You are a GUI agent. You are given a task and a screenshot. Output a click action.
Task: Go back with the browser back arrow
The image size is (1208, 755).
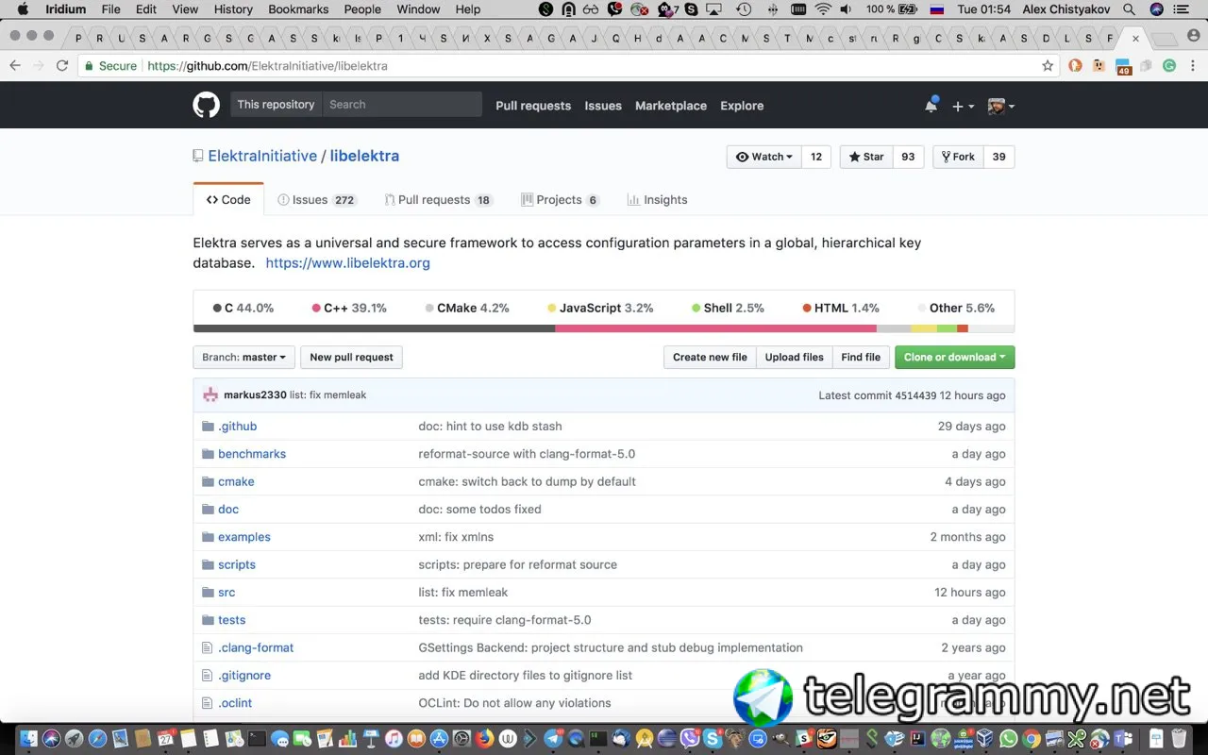(x=15, y=66)
